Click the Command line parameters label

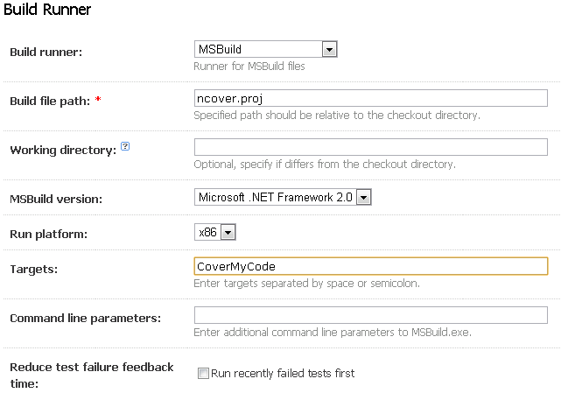coord(86,318)
